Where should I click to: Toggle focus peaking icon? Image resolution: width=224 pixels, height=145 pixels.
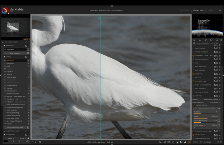[161, 142]
